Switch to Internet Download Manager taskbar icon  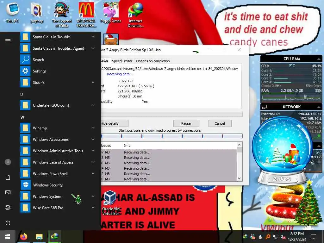click(x=54, y=236)
